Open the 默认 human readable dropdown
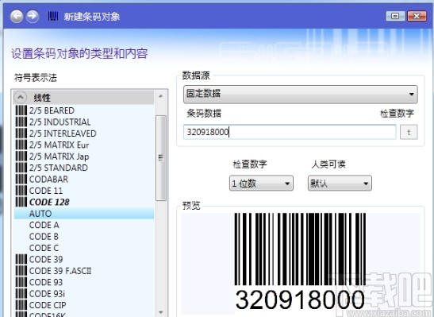 [340, 184]
